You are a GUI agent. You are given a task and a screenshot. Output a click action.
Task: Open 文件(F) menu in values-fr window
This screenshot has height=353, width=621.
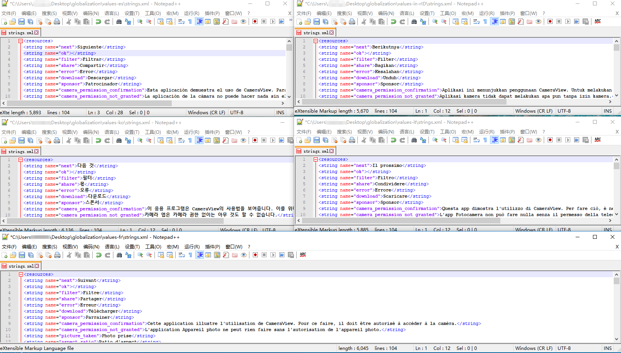(9, 246)
